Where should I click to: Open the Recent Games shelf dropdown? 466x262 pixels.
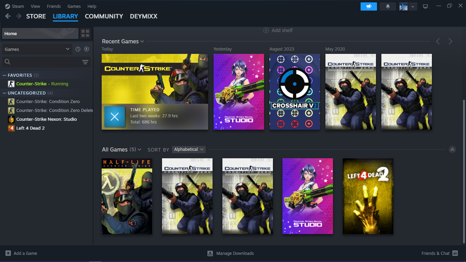142,42
